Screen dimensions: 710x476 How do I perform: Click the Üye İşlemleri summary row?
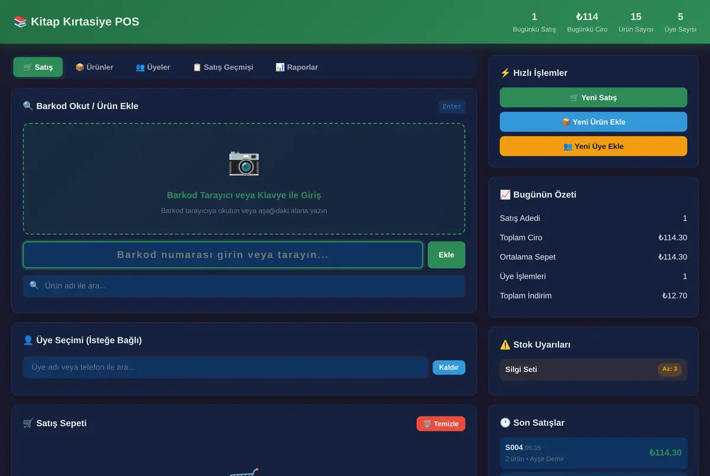(593, 276)
